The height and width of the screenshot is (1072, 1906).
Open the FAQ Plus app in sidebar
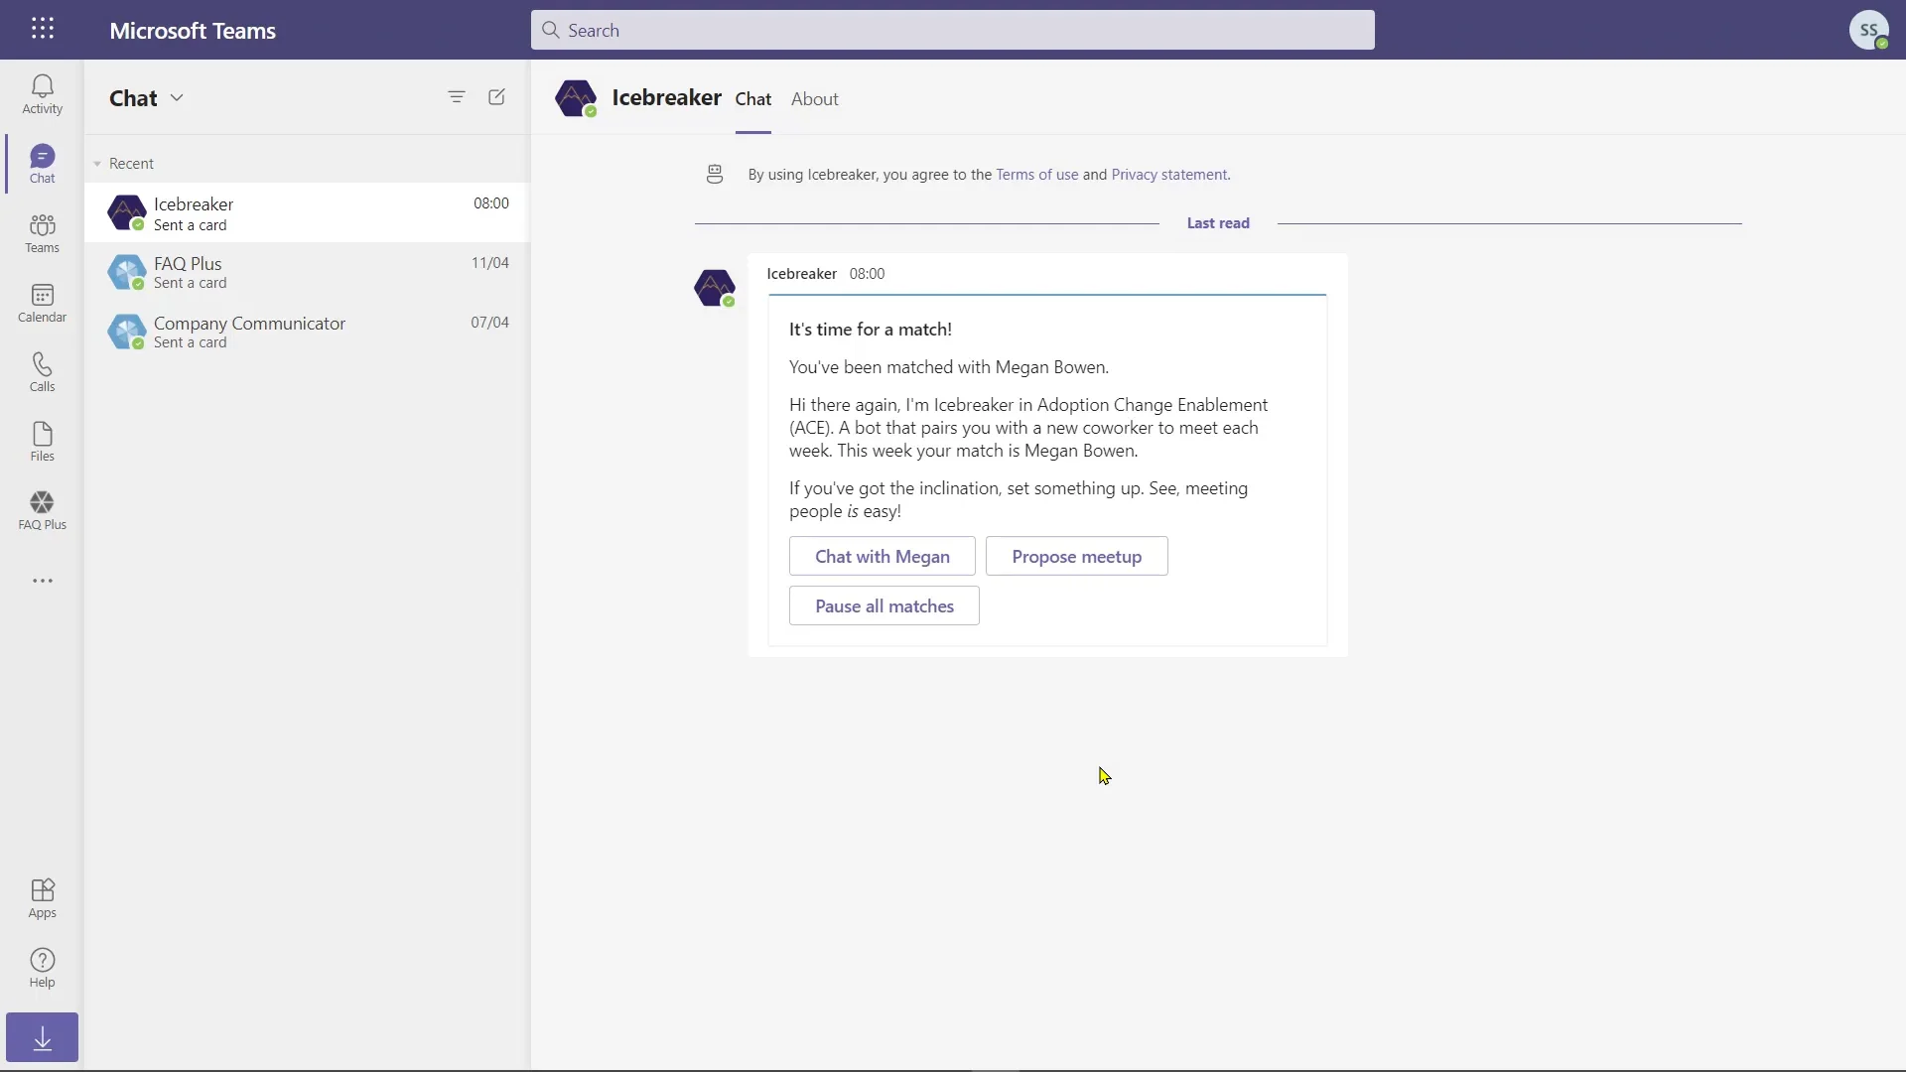coord(42,510)
